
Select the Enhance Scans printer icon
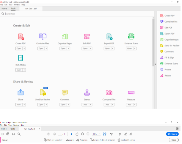[131, 37]
